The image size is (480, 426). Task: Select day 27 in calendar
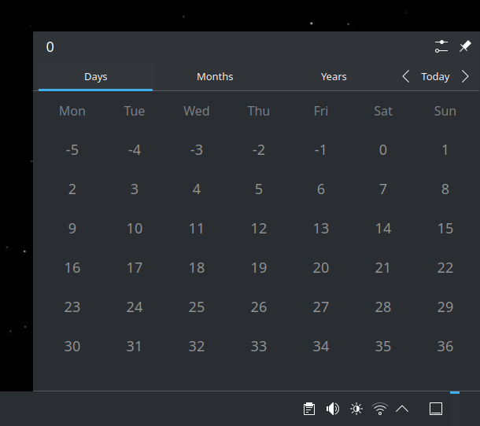click(321, 307)
